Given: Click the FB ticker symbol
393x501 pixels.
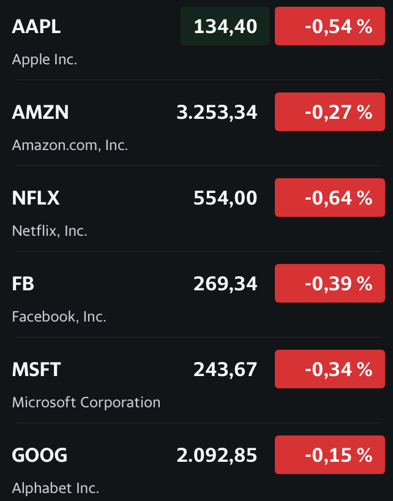Looking at the screenshot, I should (23, 284).
